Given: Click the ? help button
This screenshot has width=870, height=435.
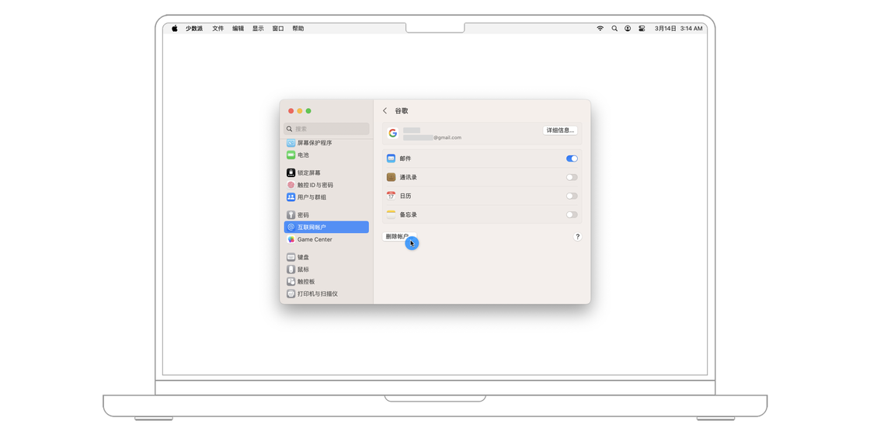Looking at the screenshot, I should [578, 236].
